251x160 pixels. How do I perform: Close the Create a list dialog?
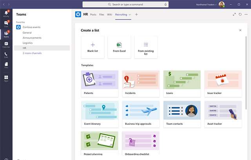240,30
